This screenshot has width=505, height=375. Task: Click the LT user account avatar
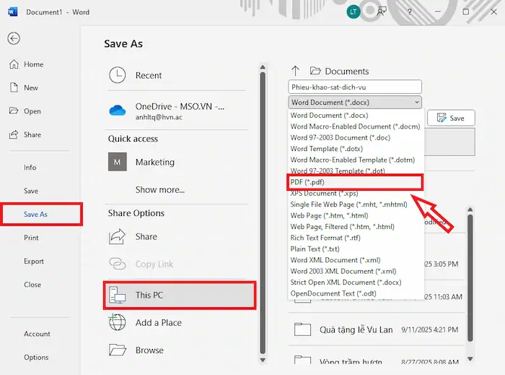coord(353,12)
